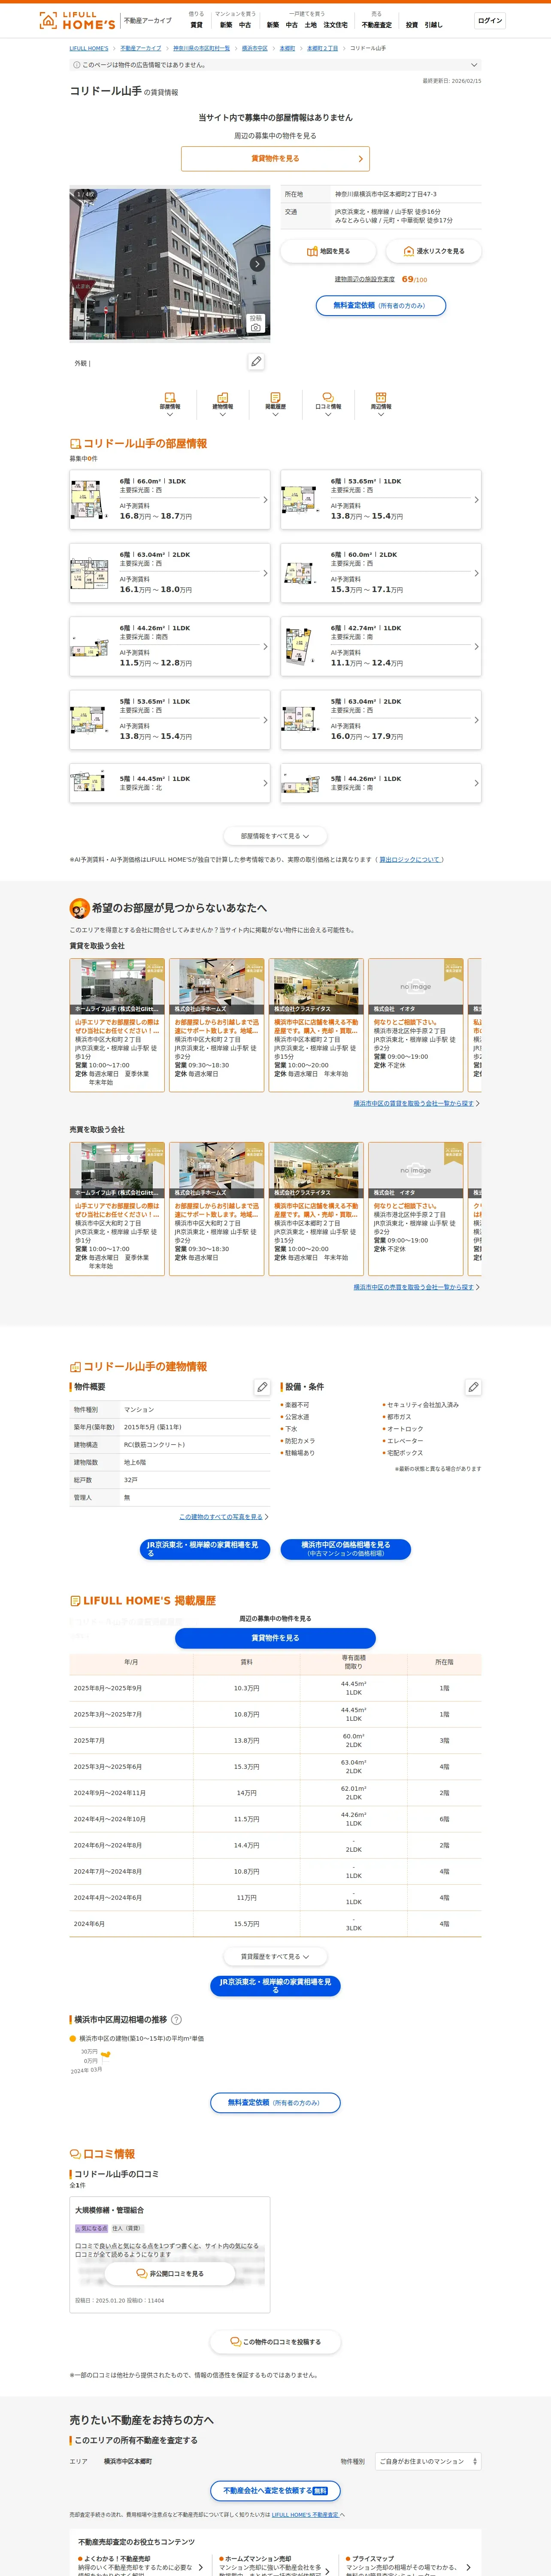
Task: Open この建物のすべての写真を見る link
Action: click(221, 1517)
